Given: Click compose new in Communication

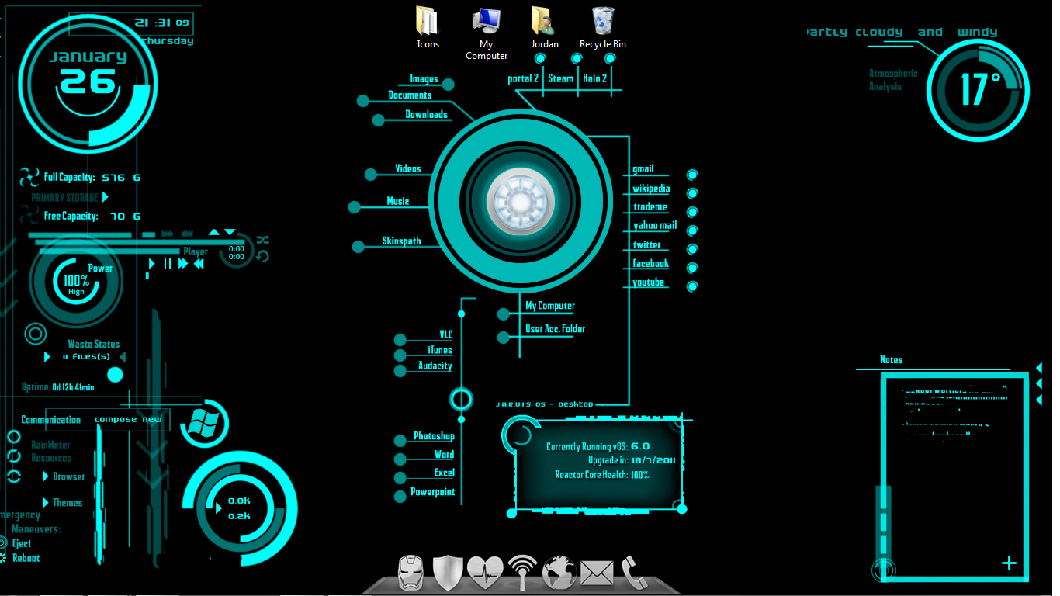Looking at the screenshot, I should 128,420.
